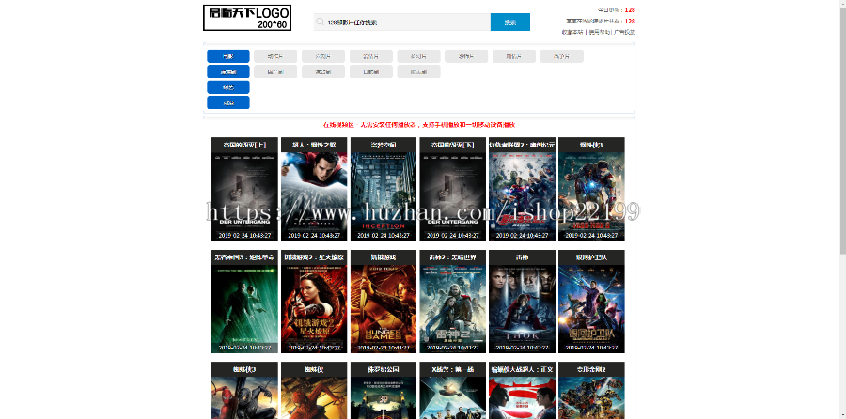Open the 蜘蛛侠3 movie card title
This screenshot has height=419, width=846.
[244, 369]
